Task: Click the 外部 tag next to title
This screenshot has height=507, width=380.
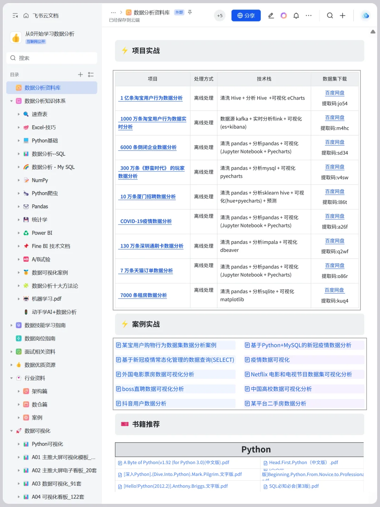Action: (x=179, y=12)
